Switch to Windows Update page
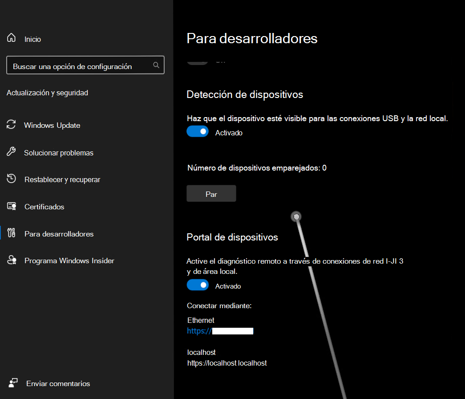Screen dimensions: 465x399 [x=52, y=125]
